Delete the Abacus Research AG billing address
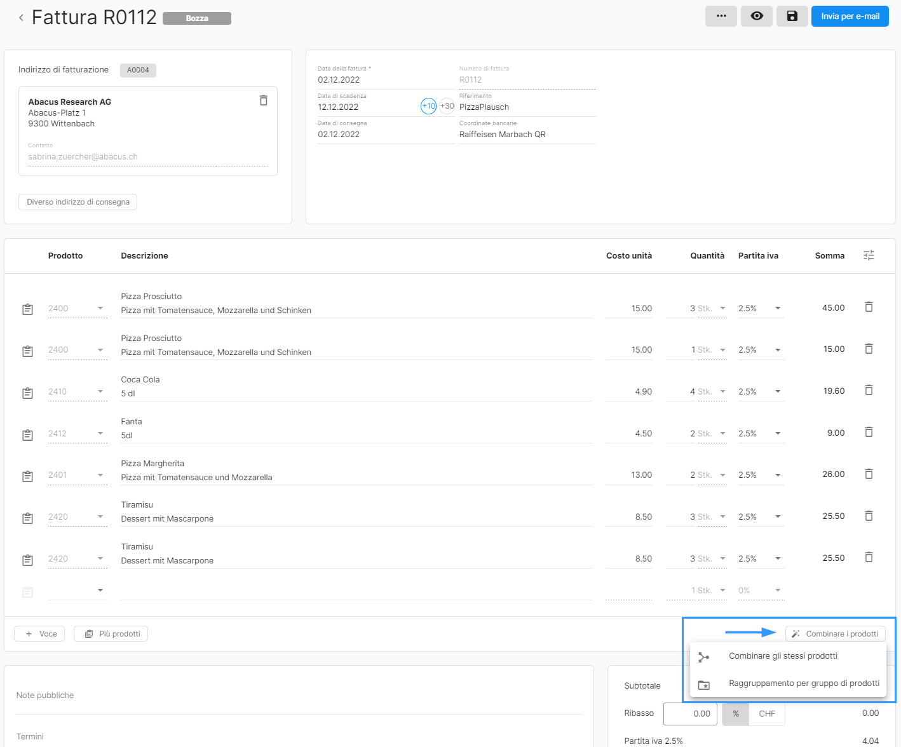Viewport: 901px width, 747px height. pos(263,100)
